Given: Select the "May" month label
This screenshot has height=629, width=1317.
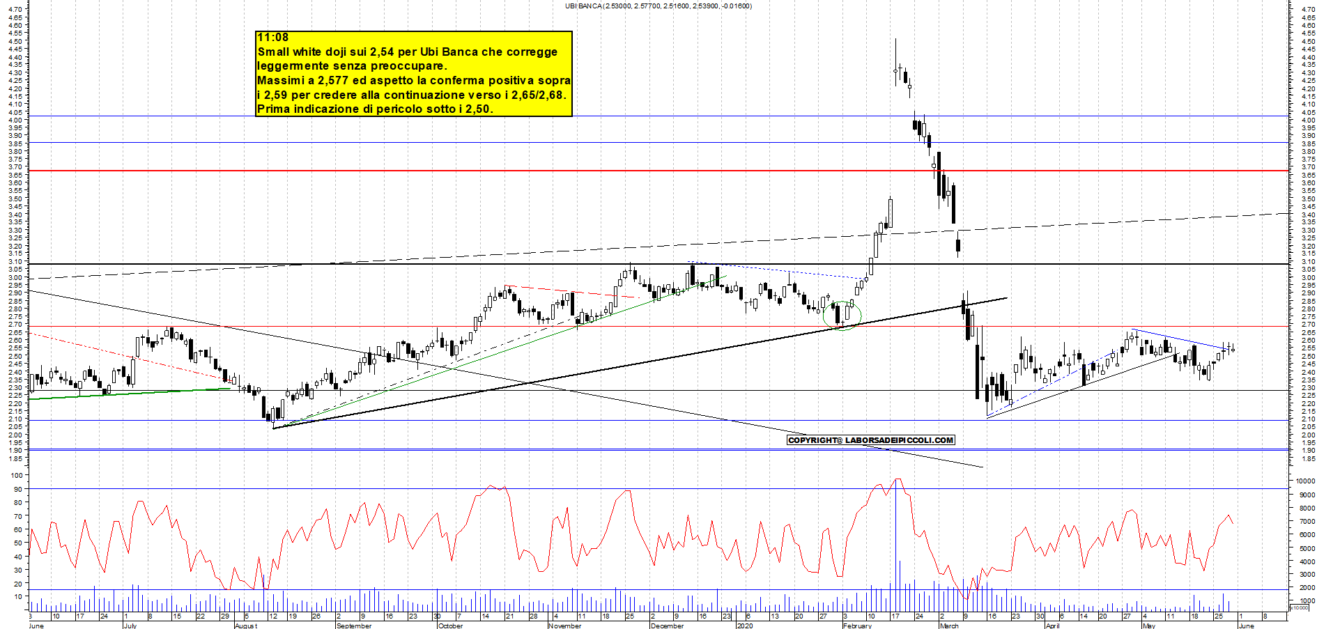Looking at the screenshot, I should click(x=1149, y=626).
